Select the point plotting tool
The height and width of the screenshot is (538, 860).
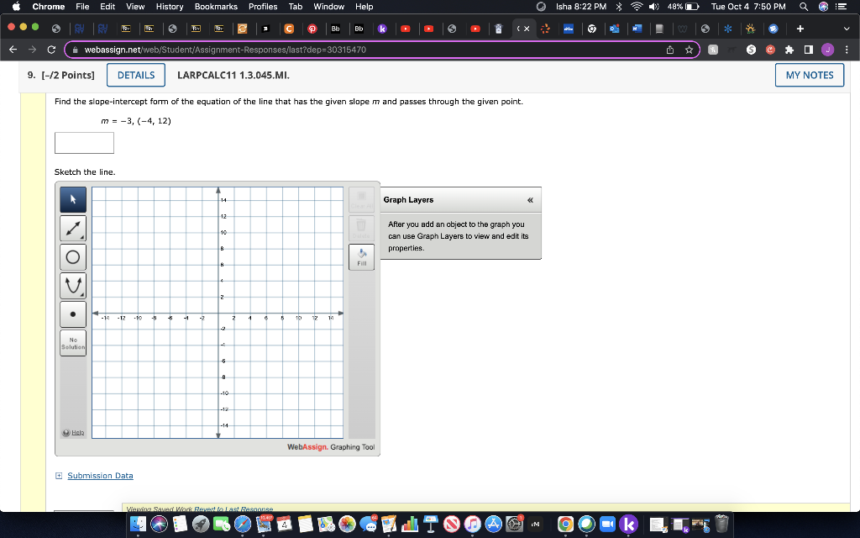(72, 313)
